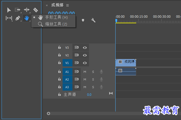Viewport: 181px width, 120px height.
Task: Open Timeline Display Settings wrench
Action: (x=93, y=20)
